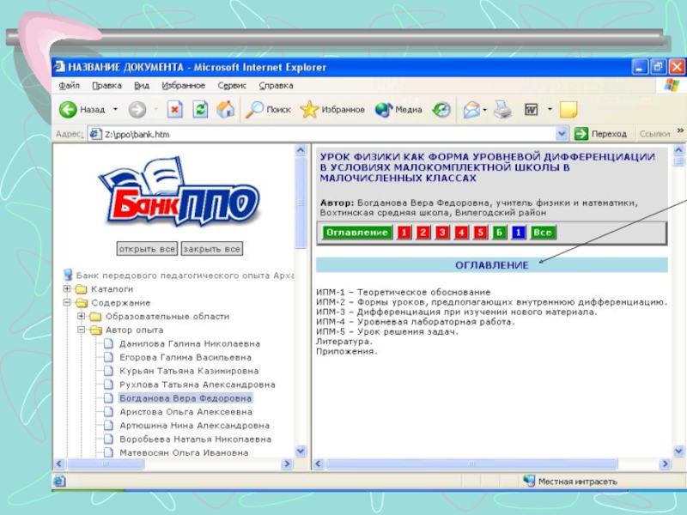Click the Переход (Go) button

coord(600,134)
